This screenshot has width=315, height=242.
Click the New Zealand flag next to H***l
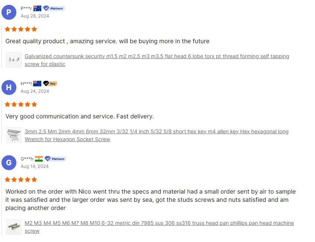click(37, 83)
